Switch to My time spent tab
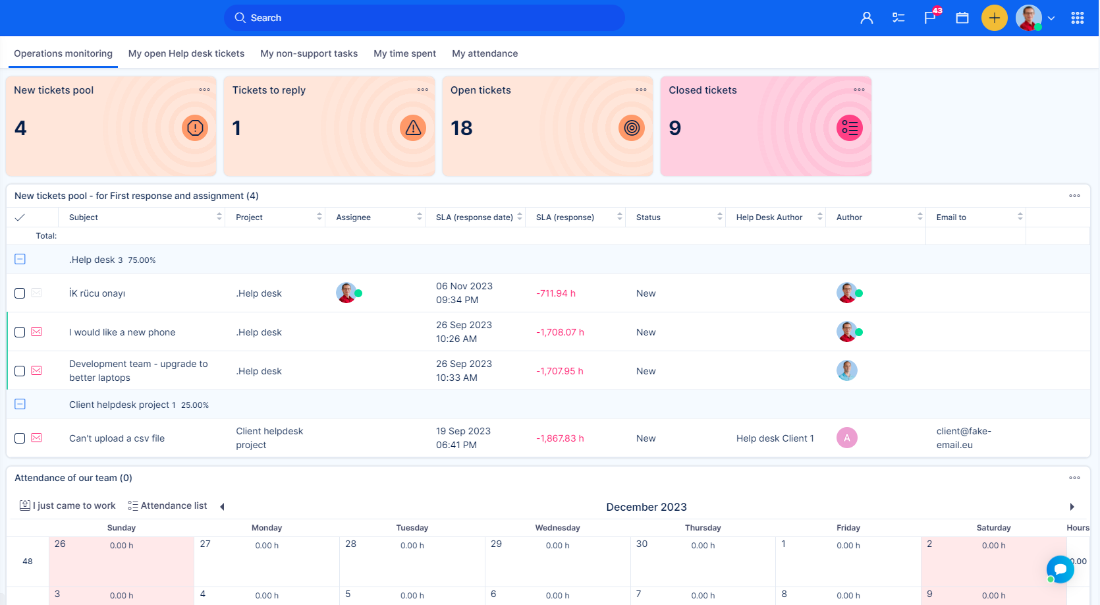The image size is (1100, 605). pos(404,53)
